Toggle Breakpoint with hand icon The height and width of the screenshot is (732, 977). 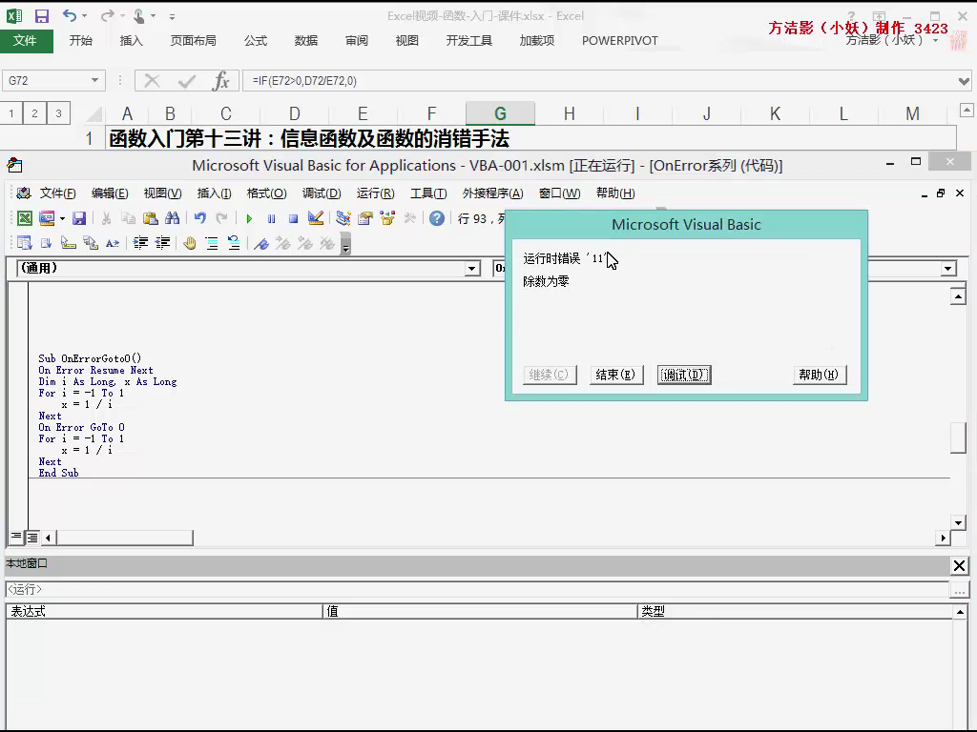point(190,243)
